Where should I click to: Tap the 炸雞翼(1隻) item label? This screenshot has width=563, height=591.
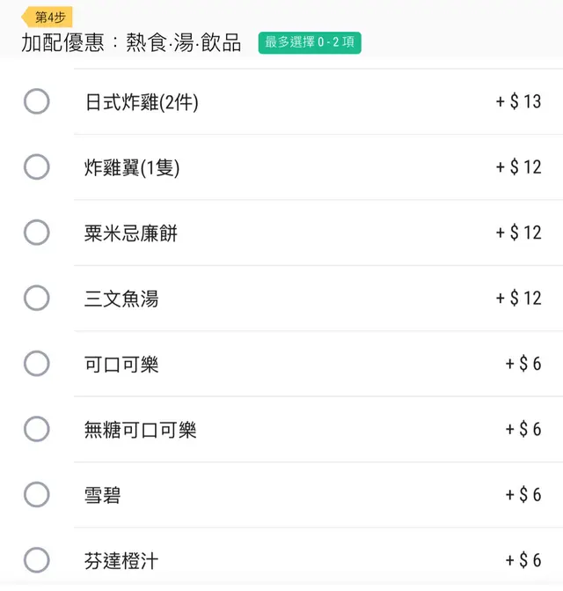pyautogui.click(x=132, y=167)
